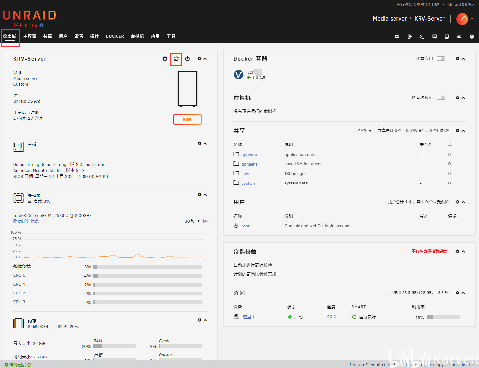Click the feedback speech-bubble icon
Viewport: 479px width, 368px height.
point(435,37)
